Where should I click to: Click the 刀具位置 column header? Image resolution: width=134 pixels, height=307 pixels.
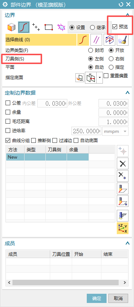pyautogui.click(x=61, y=254)
